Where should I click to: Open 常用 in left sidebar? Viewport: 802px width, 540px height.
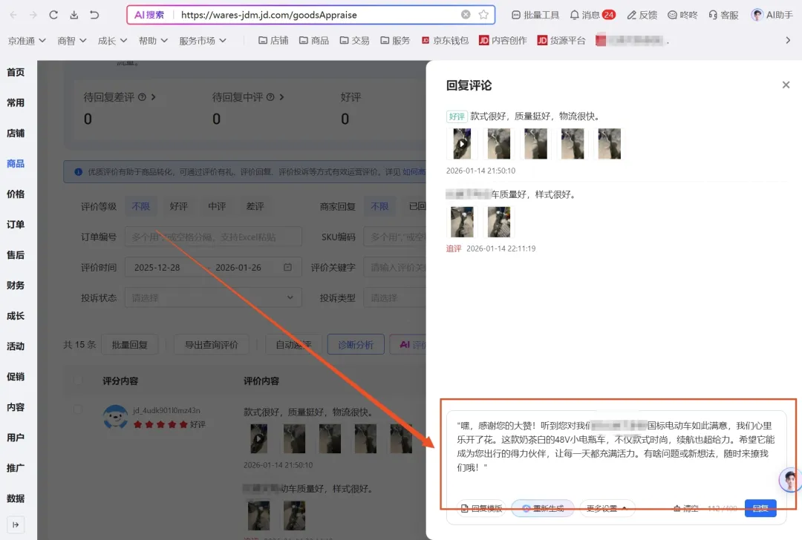click(16, 102)
